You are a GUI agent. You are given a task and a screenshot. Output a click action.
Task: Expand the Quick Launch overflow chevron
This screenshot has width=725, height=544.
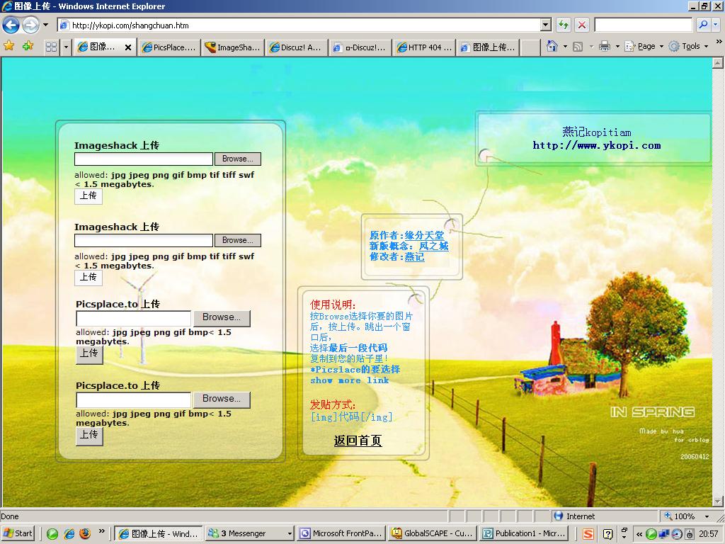click(x=102, y=531)
